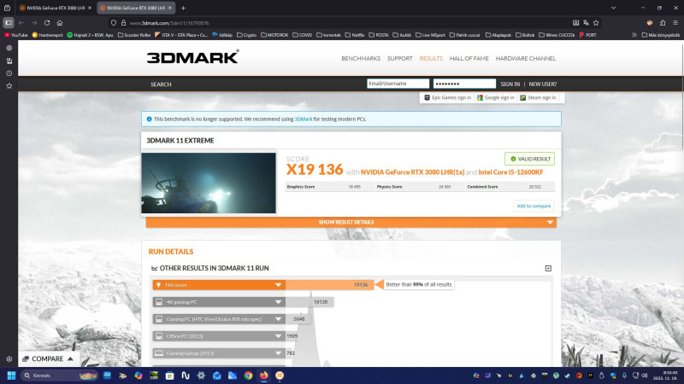Open Chrome from the taskbar

(248, 375)
